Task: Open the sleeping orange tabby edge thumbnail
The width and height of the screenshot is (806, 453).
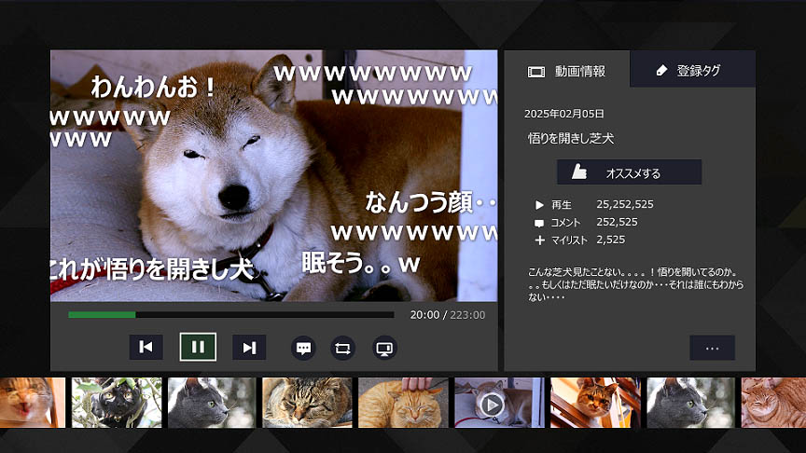Action: pos(773,403)
